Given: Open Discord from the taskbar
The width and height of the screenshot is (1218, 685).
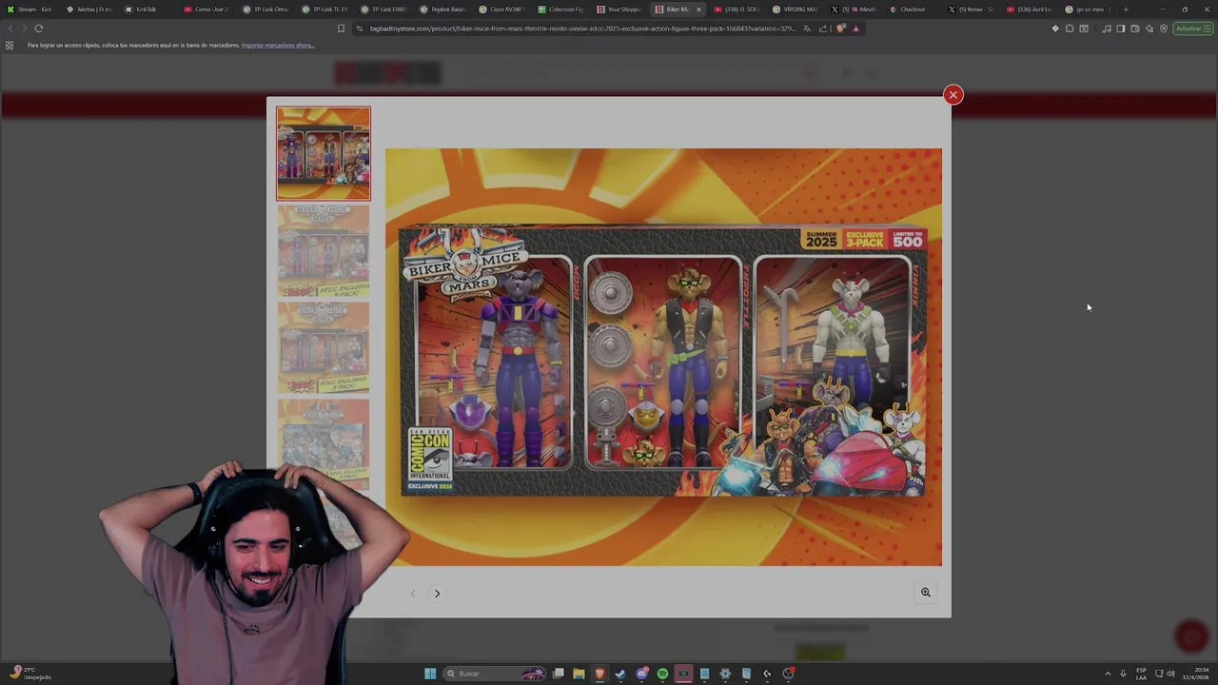Looking at the screenshot, I should pos(641,674).
